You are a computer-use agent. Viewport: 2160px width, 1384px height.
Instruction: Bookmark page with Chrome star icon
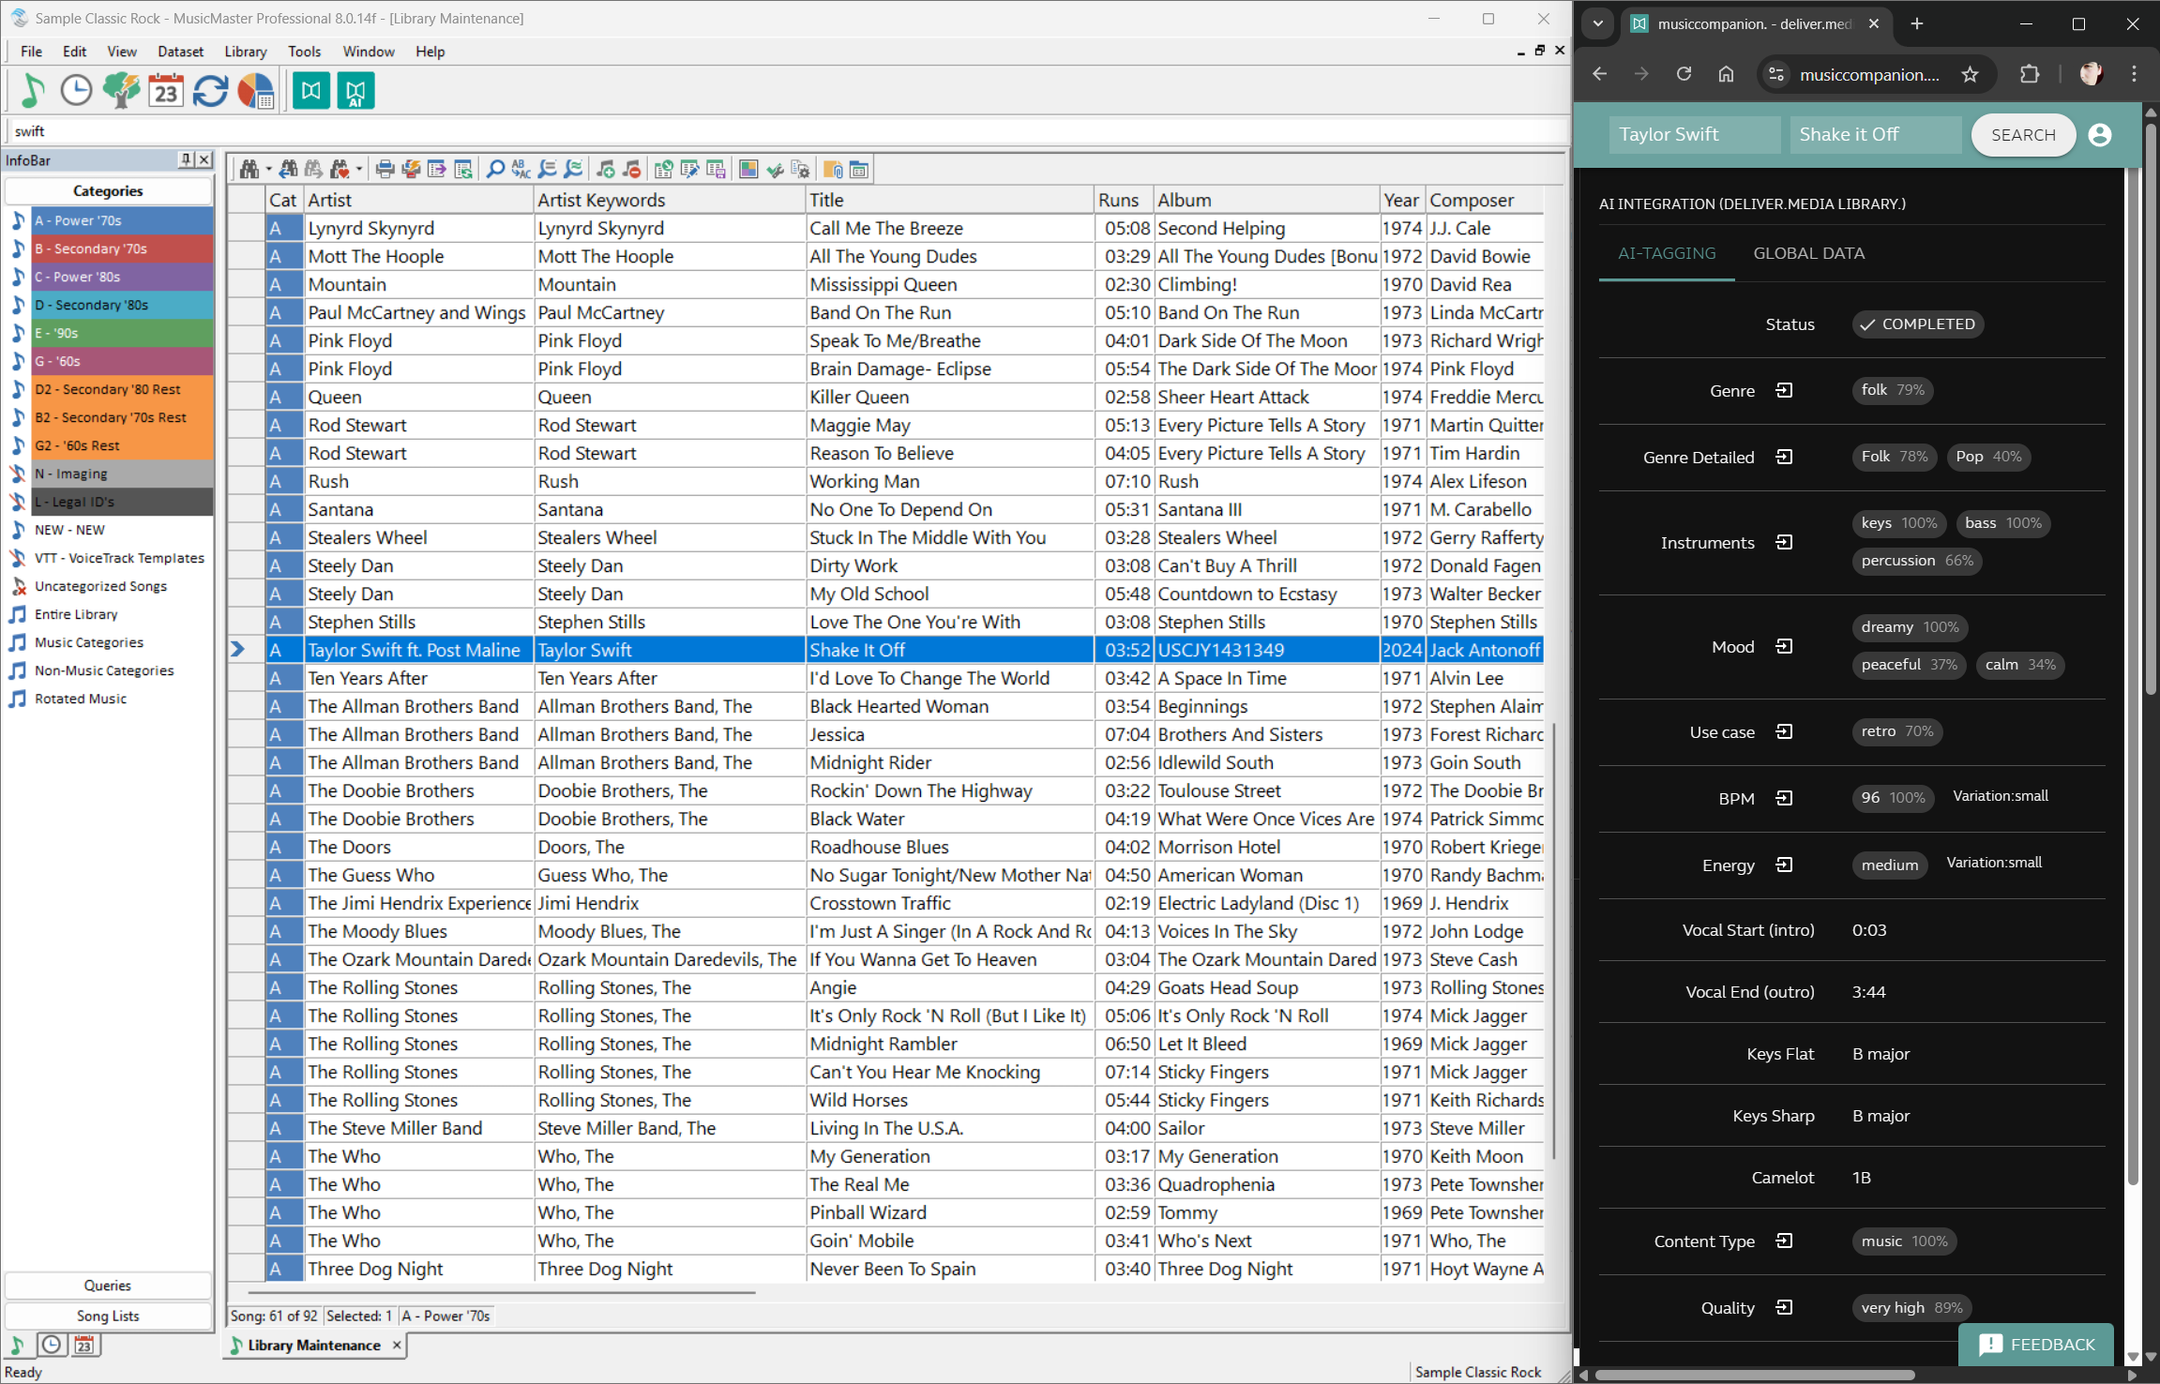pos(1970,74)
